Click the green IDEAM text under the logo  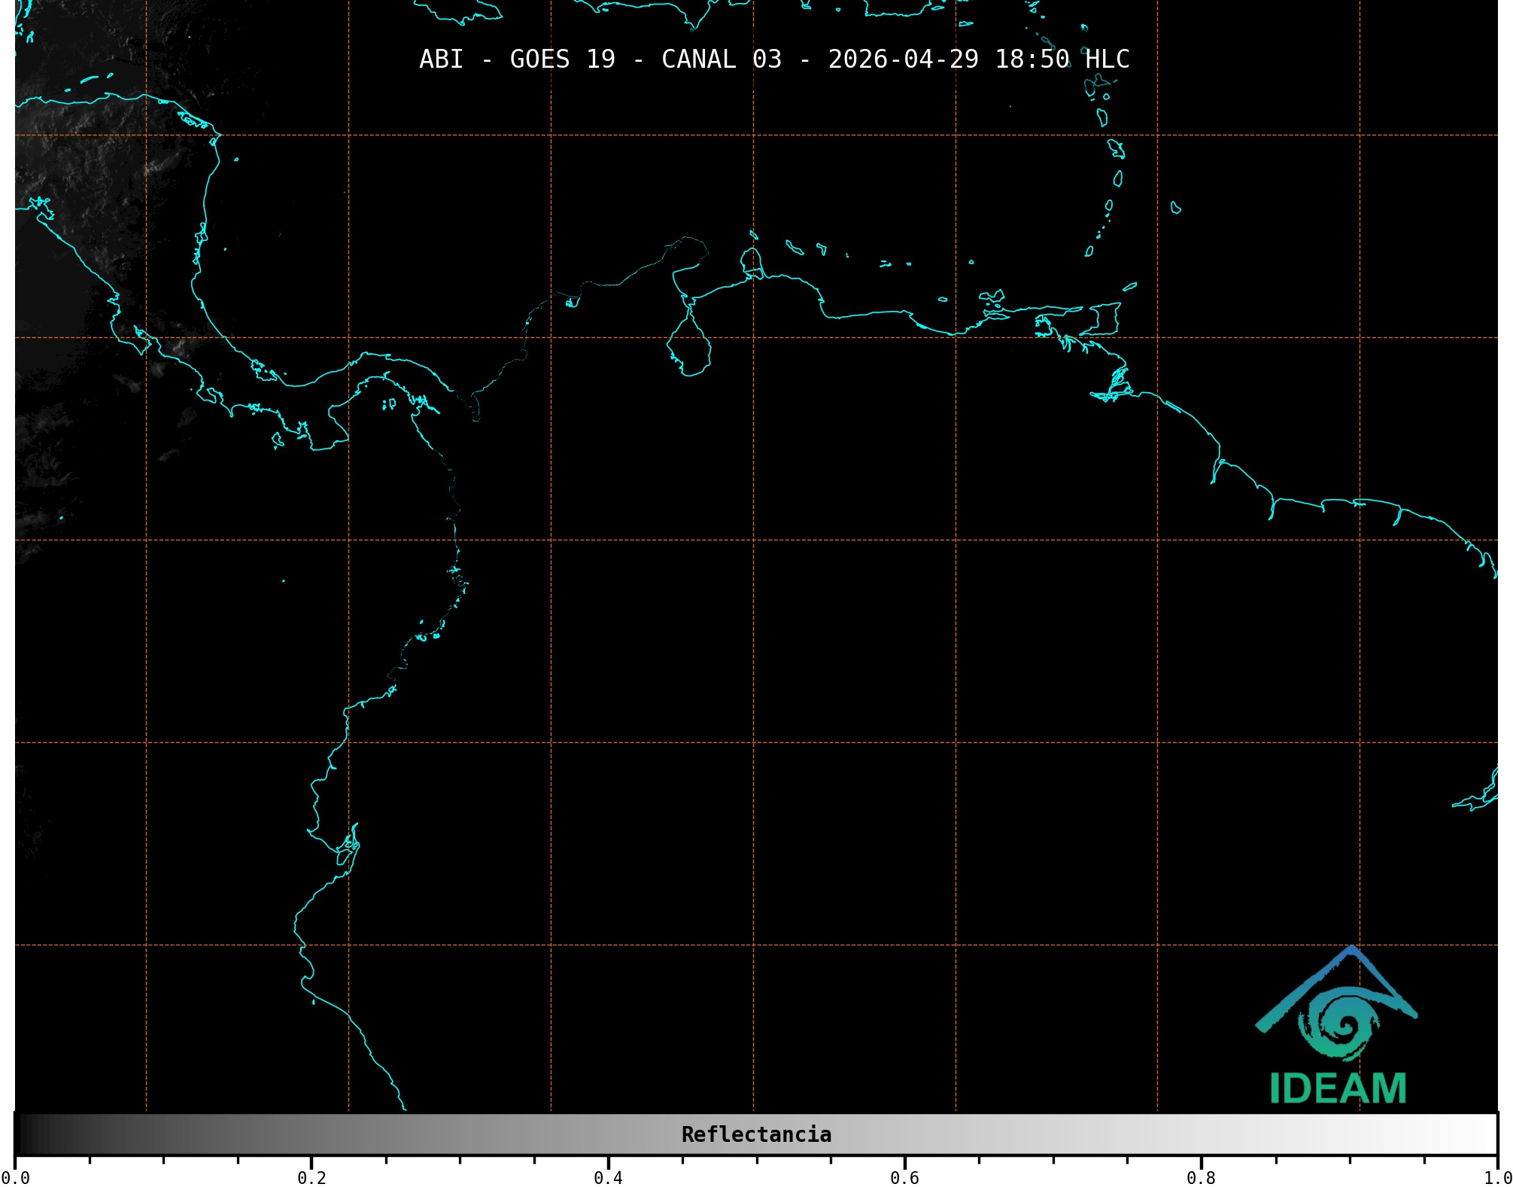coord(1338,1088)
